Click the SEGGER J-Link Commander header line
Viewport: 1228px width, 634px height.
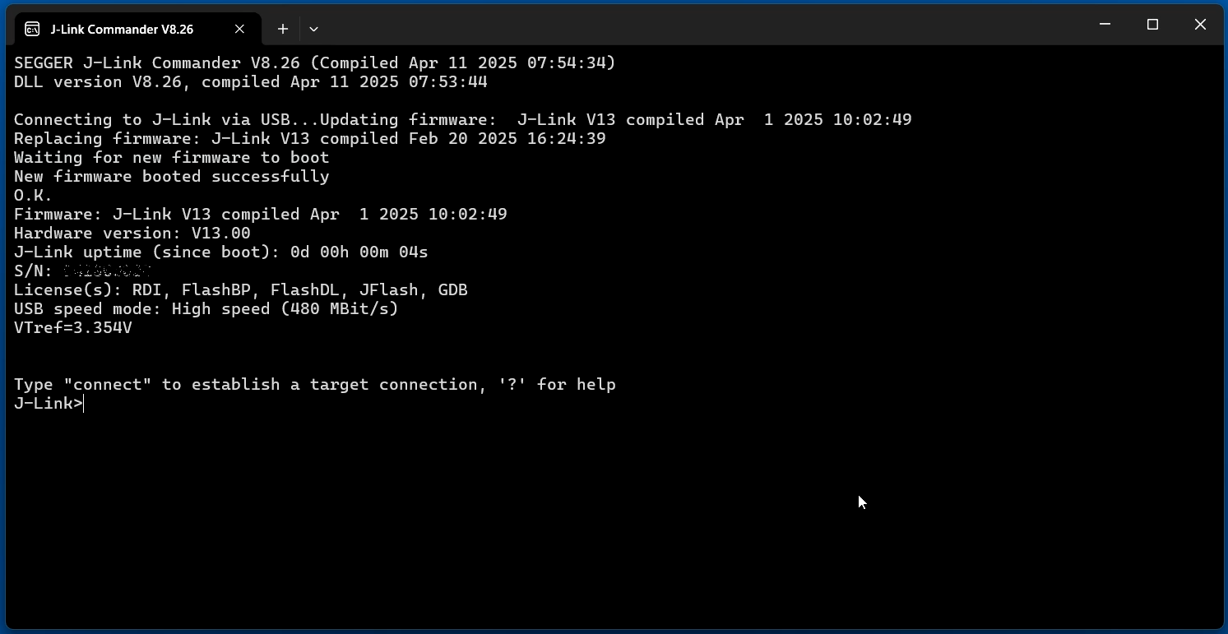coord(315,62)
